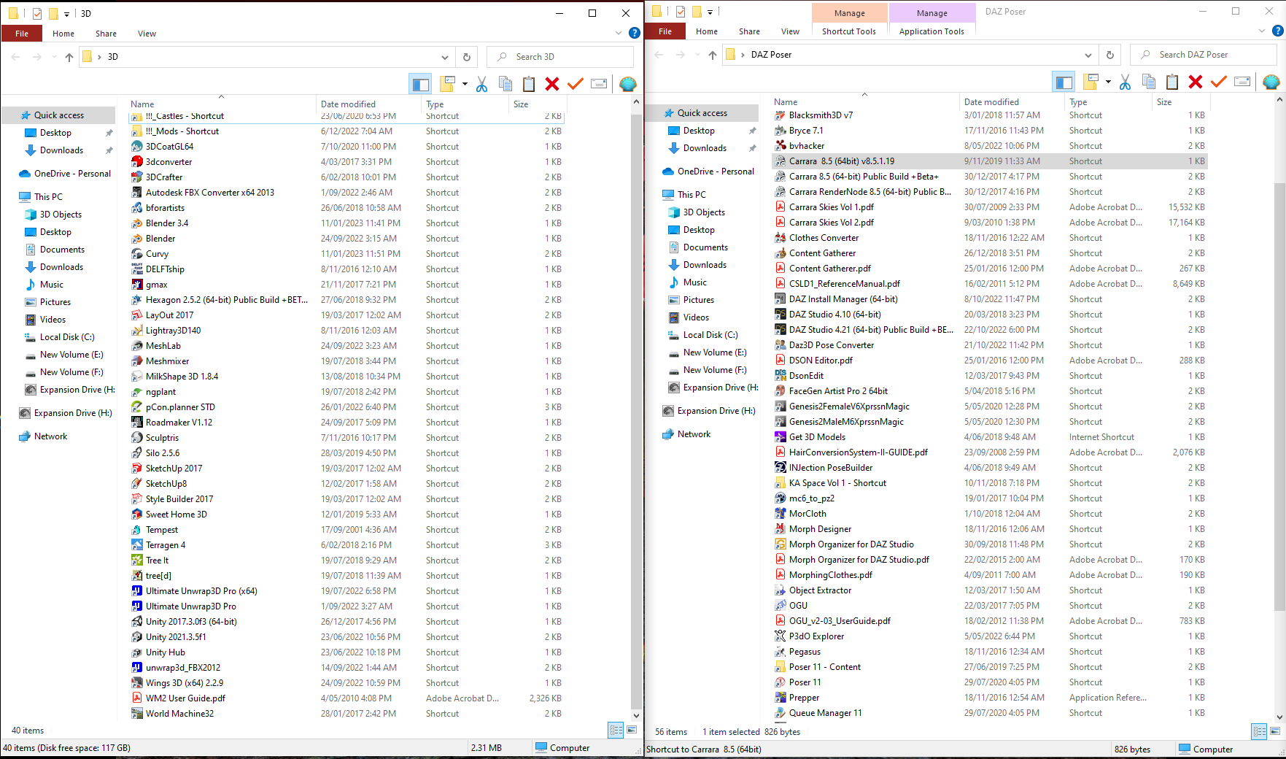
Task: Click the envelope email icon in 3D window
Action: click(599, 84)
